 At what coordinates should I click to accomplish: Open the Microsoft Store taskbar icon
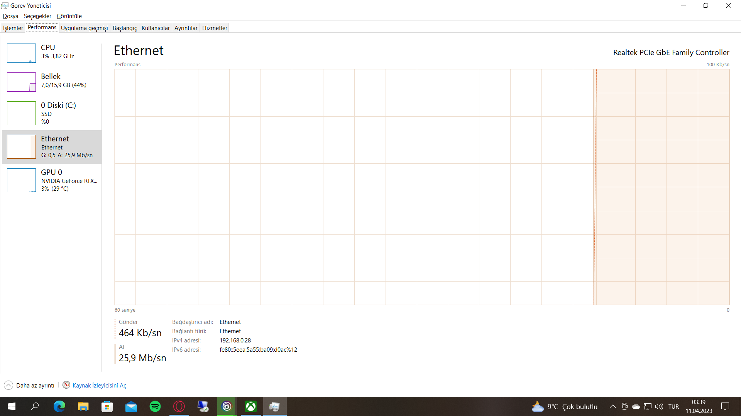pyautogui.click(x=107, y=406)
